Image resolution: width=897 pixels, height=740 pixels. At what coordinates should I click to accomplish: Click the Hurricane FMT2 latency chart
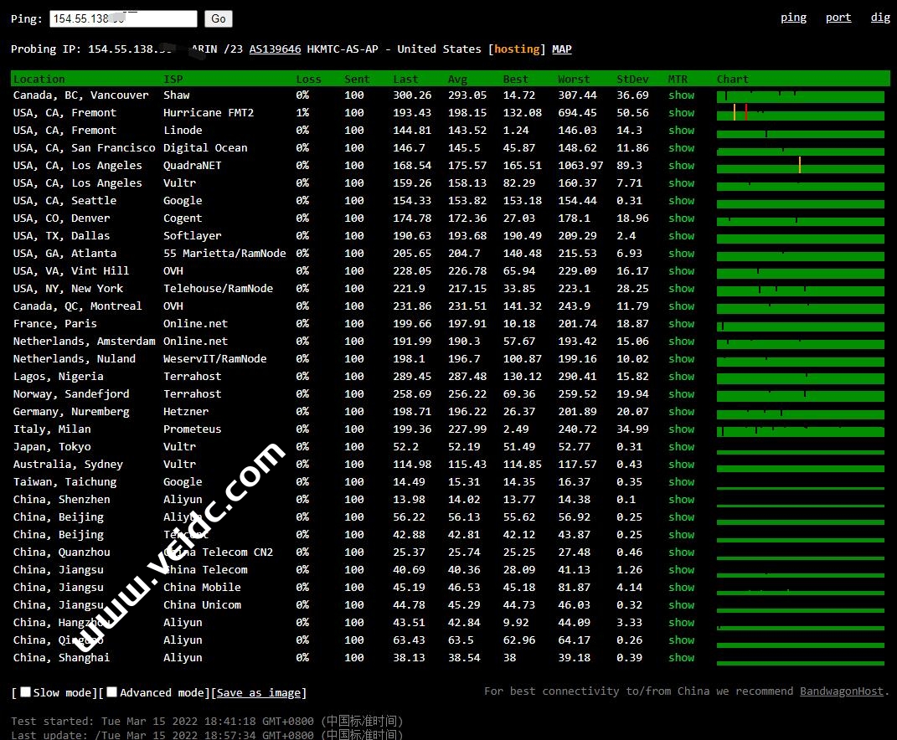[x=800, y=113]
